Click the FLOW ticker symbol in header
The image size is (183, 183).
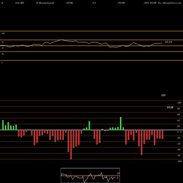pos(122,3)
